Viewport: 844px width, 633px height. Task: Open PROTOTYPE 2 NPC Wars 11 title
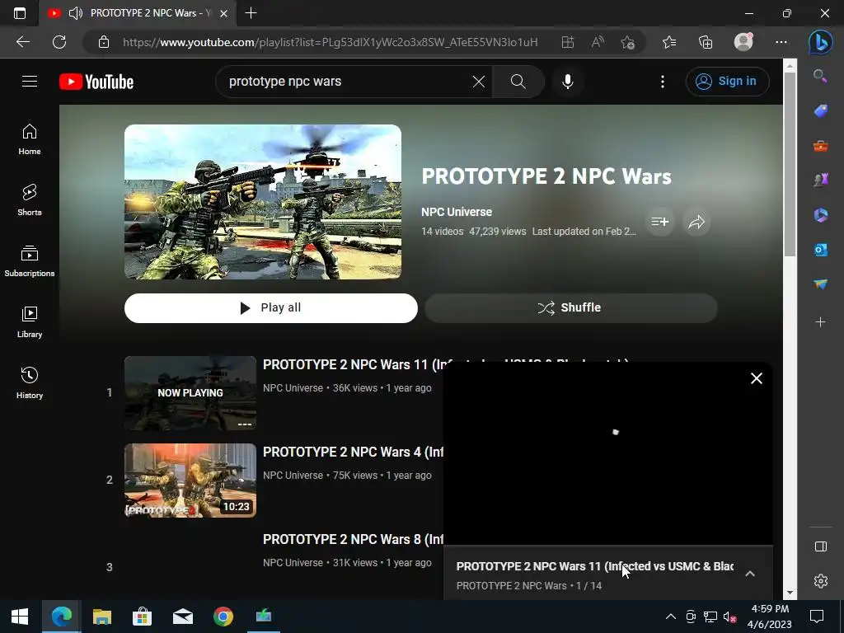pyautogui.click(x=353, y=364)
